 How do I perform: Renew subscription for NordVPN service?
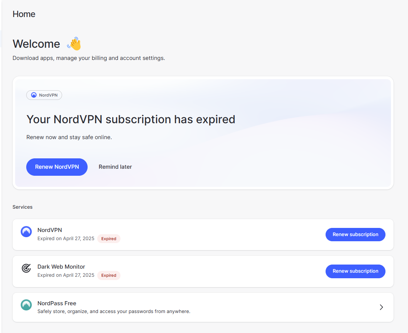tap(355, 235)
